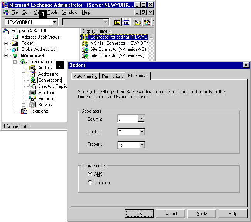
Task: Click the MS Mail Connector icon
Action: (x=85, y=43)
